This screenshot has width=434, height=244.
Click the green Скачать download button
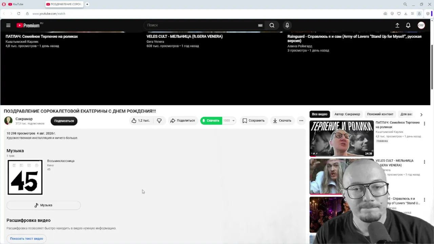pyautogui.click(x=211, y=121)
